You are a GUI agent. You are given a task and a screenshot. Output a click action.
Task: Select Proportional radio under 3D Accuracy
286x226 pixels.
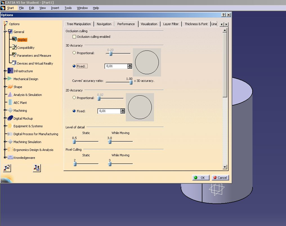pyautogui.click(x=74, y=53)
